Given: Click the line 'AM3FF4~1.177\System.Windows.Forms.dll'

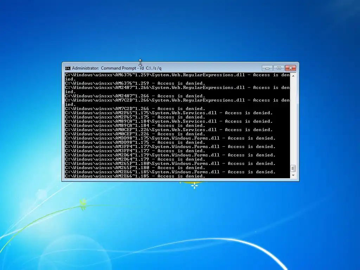Looking at the screenshot, I should [x=170, y=147].
